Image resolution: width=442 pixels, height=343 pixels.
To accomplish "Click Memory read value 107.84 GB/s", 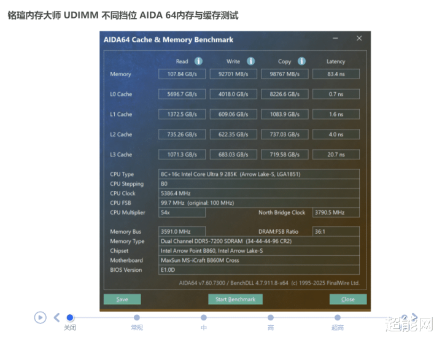I will click(182, 74).
